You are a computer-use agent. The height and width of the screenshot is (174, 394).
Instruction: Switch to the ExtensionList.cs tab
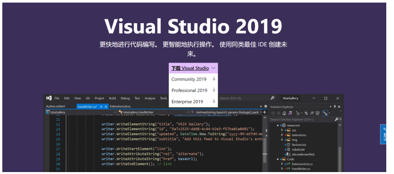pyautogui.click(x=120, y=106)
